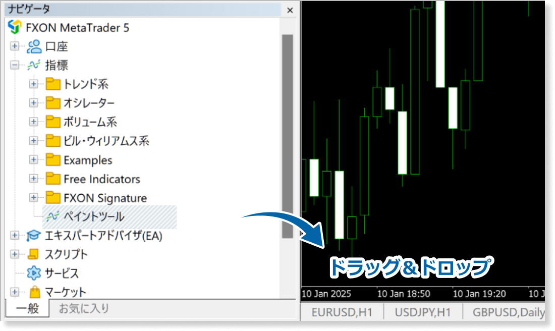Click the 口座 accounts icon

point(34,46)
